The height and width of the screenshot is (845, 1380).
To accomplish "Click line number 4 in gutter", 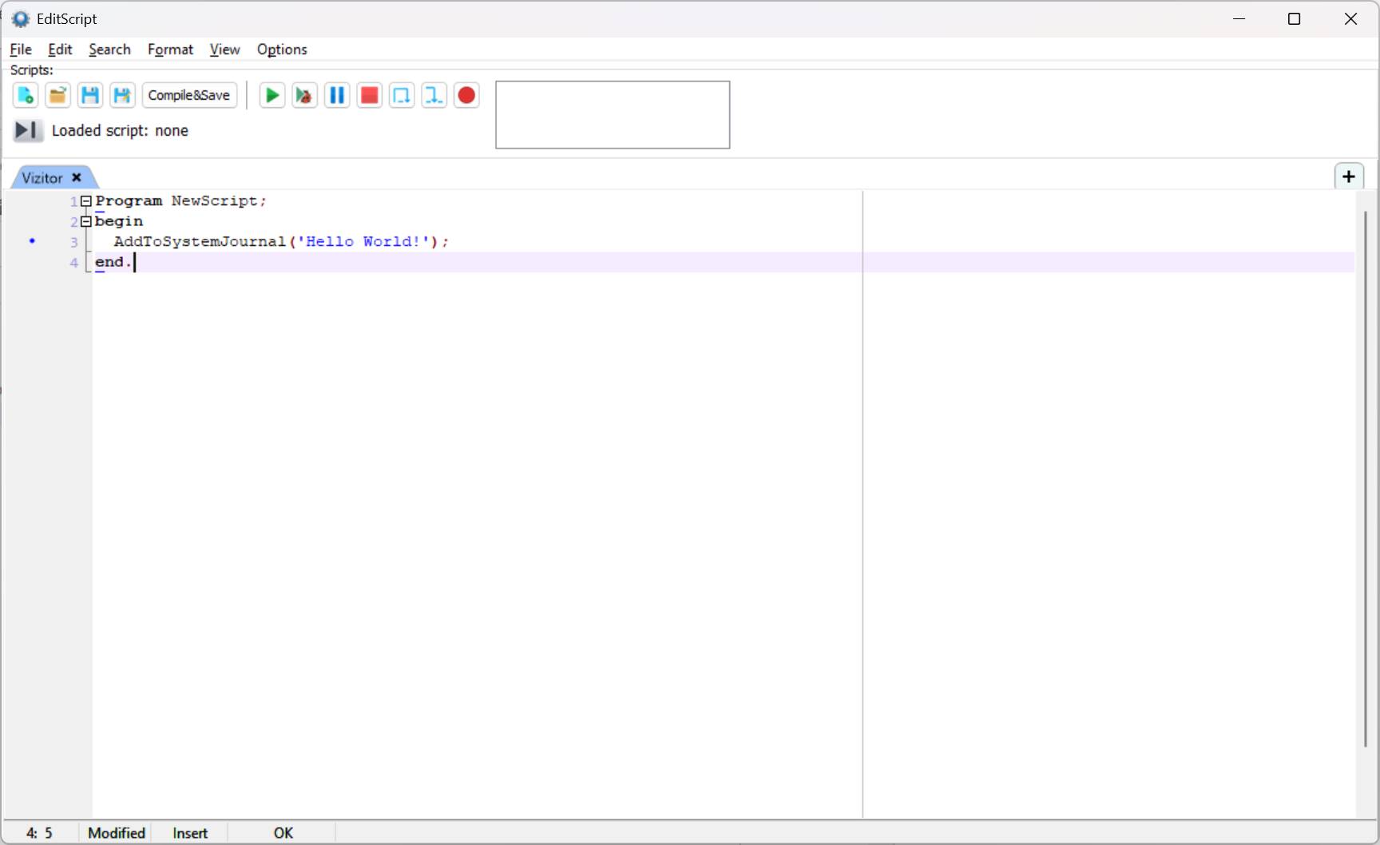I will 74,263.
